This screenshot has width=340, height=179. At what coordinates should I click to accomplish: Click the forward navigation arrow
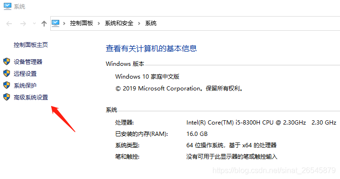[x=23, y=23]
